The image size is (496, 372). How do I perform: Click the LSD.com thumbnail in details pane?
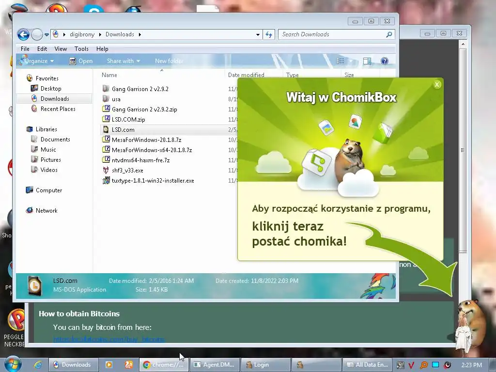(x=34, y=286)
